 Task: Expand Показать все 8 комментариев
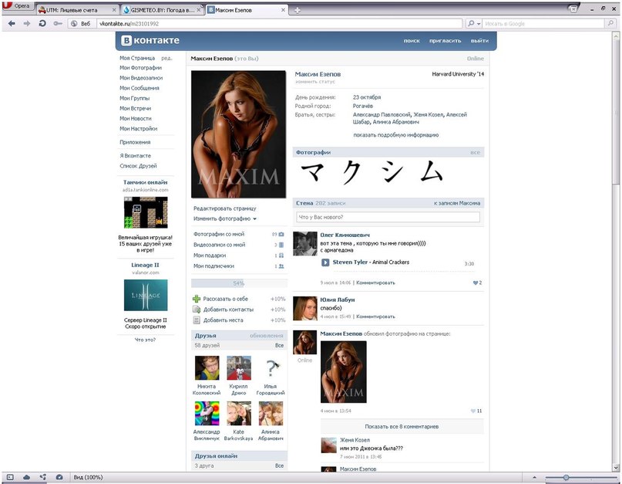401,426
